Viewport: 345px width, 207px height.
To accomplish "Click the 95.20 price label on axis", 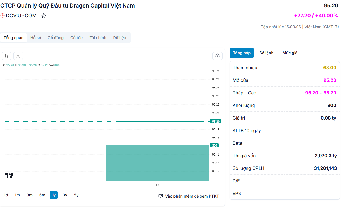I will pyautogui.click(x=216, y=122).
